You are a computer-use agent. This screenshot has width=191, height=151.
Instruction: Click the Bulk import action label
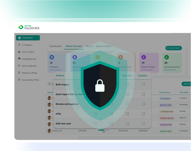tap(62, 84)
